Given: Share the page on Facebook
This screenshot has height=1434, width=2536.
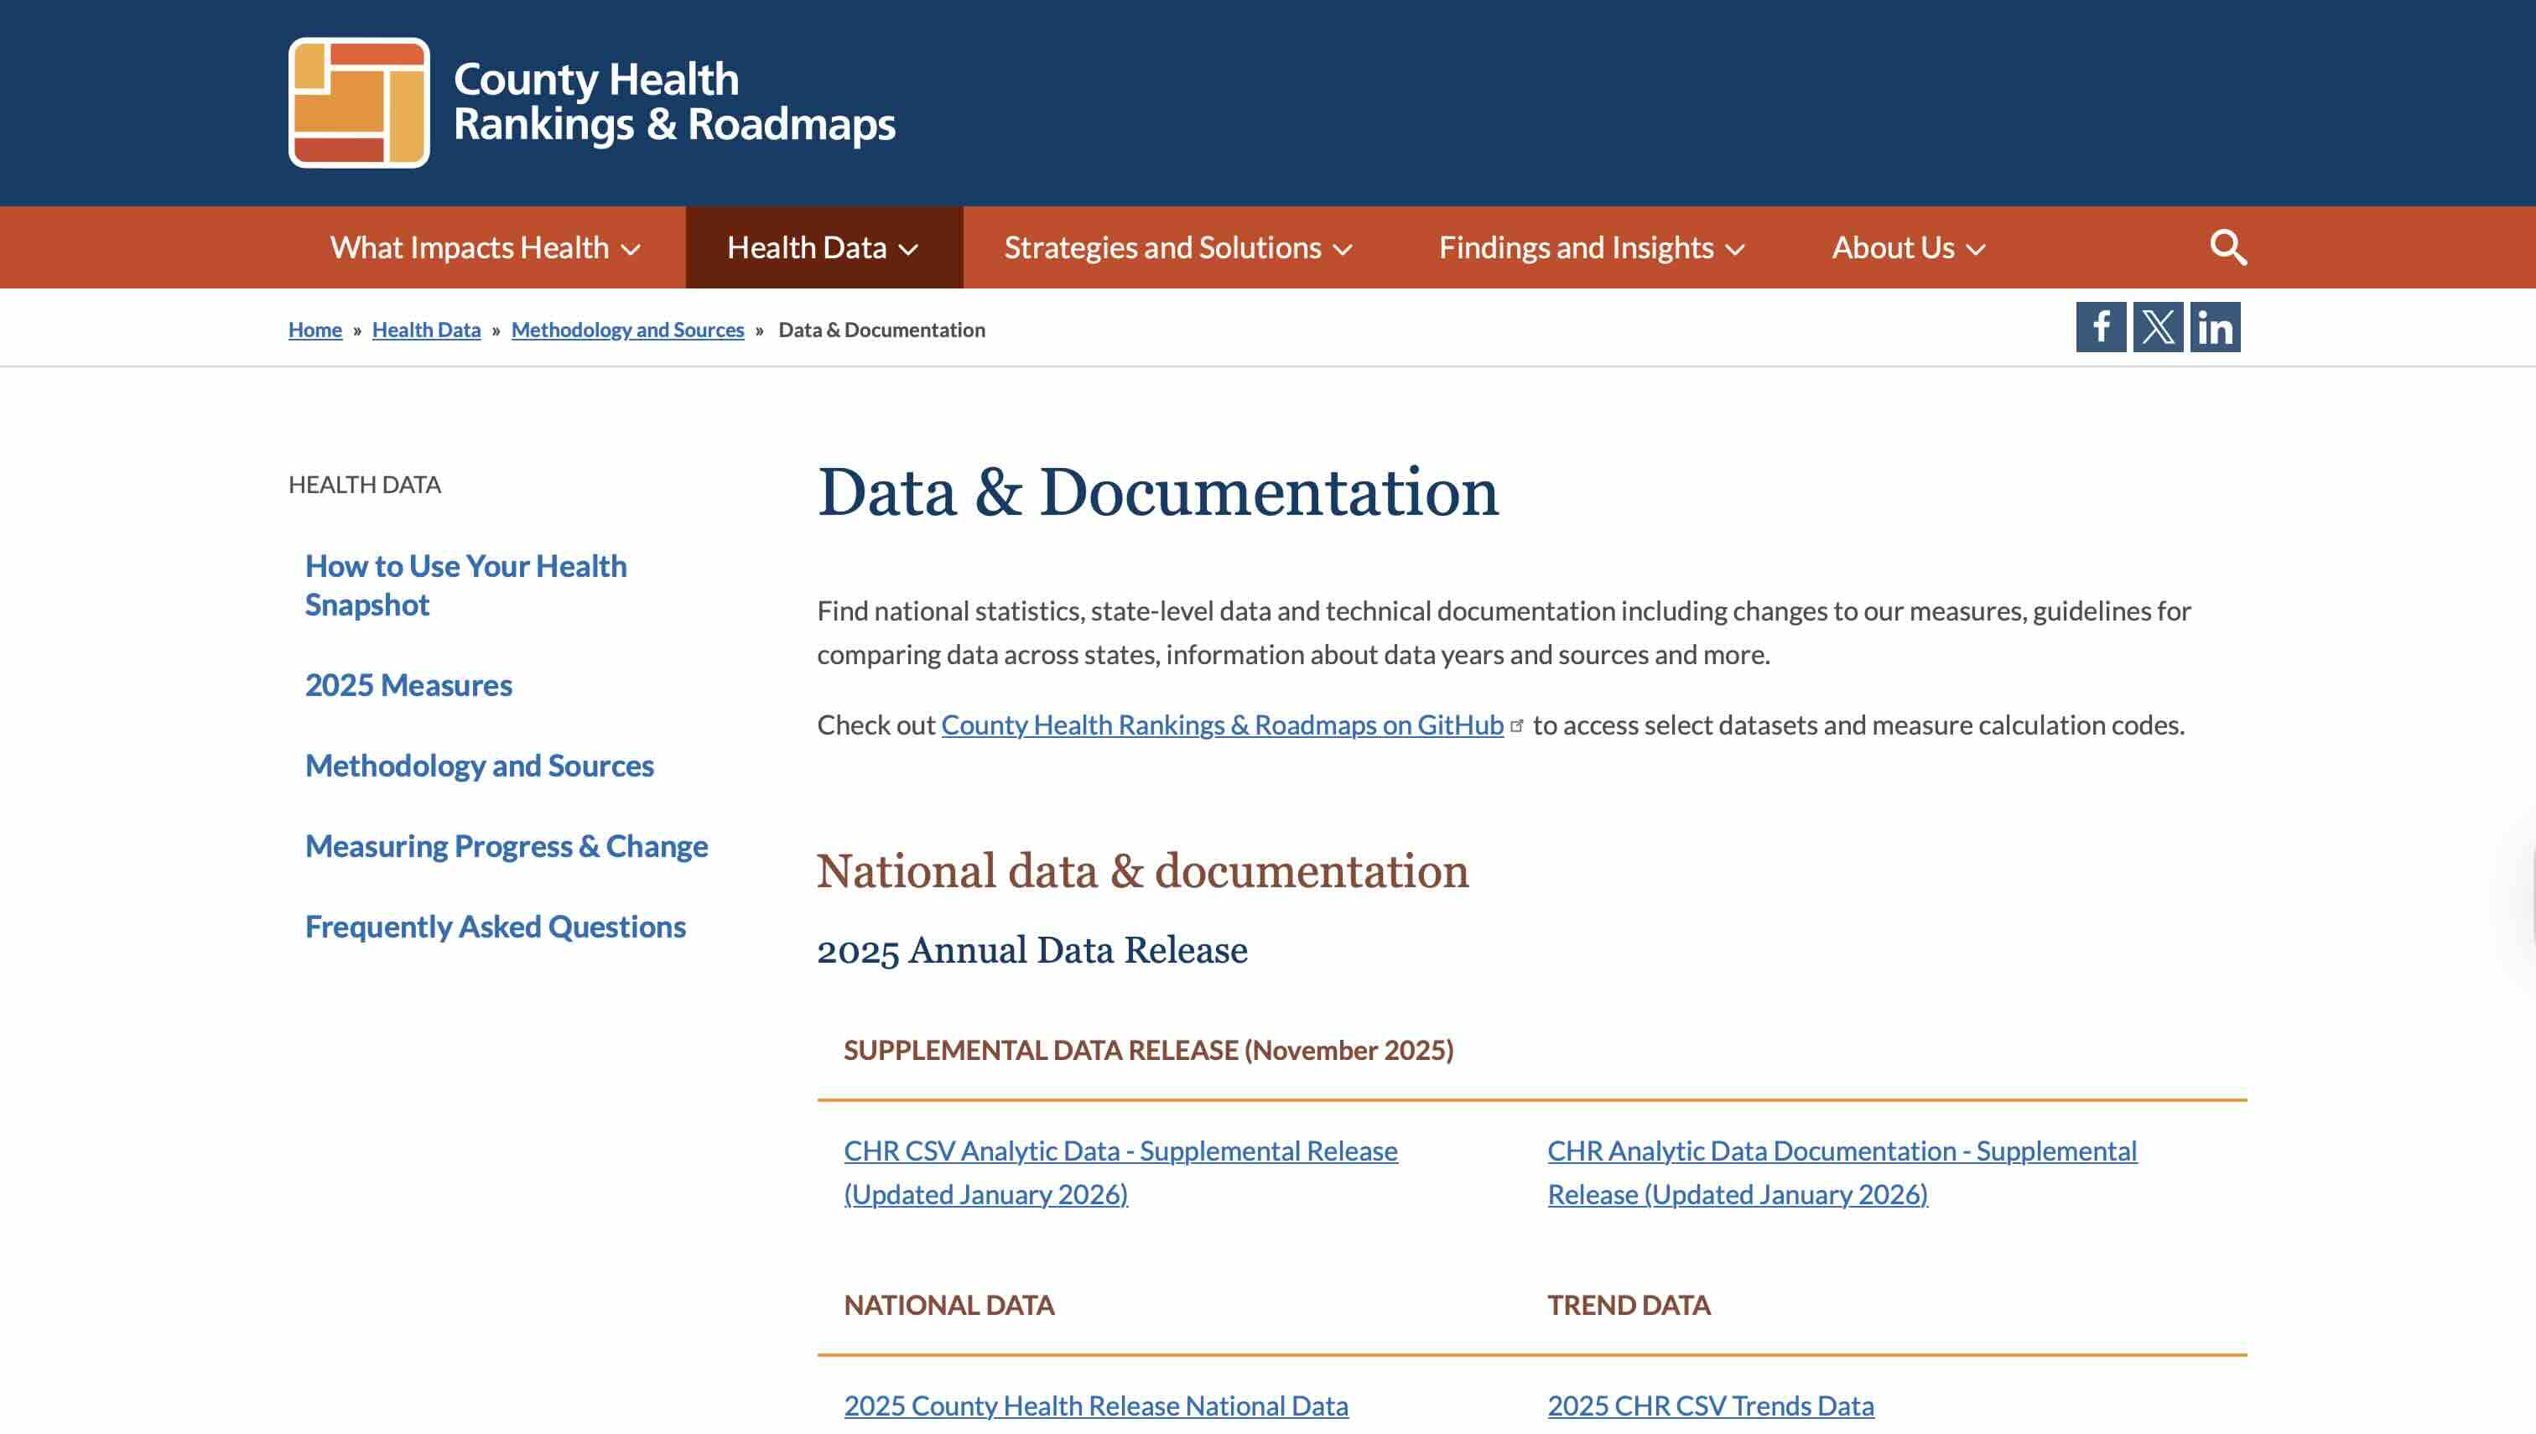Looking at the screenshot, I should (x=2101, y=326).
